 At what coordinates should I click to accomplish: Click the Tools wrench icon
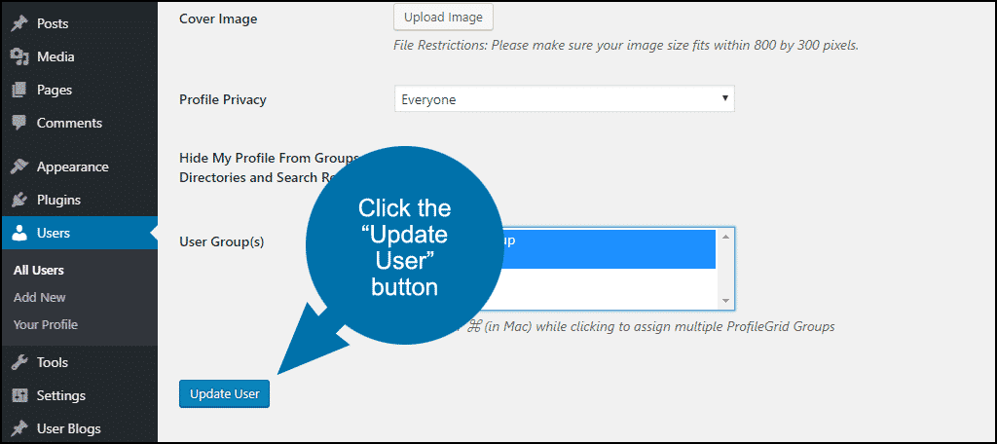(20, 362)
